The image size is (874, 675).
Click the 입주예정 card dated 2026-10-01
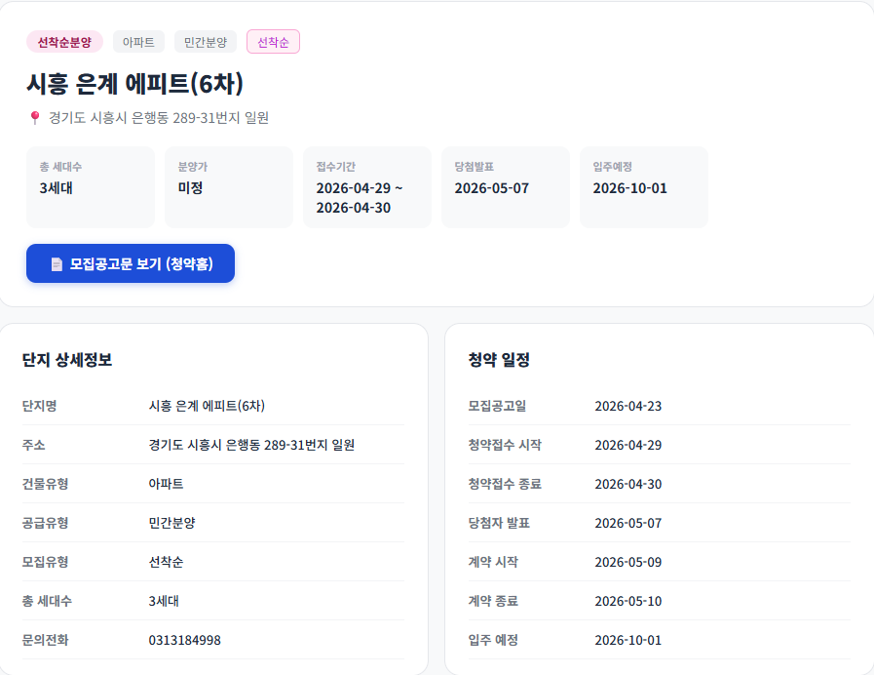(x=643, y=186)
